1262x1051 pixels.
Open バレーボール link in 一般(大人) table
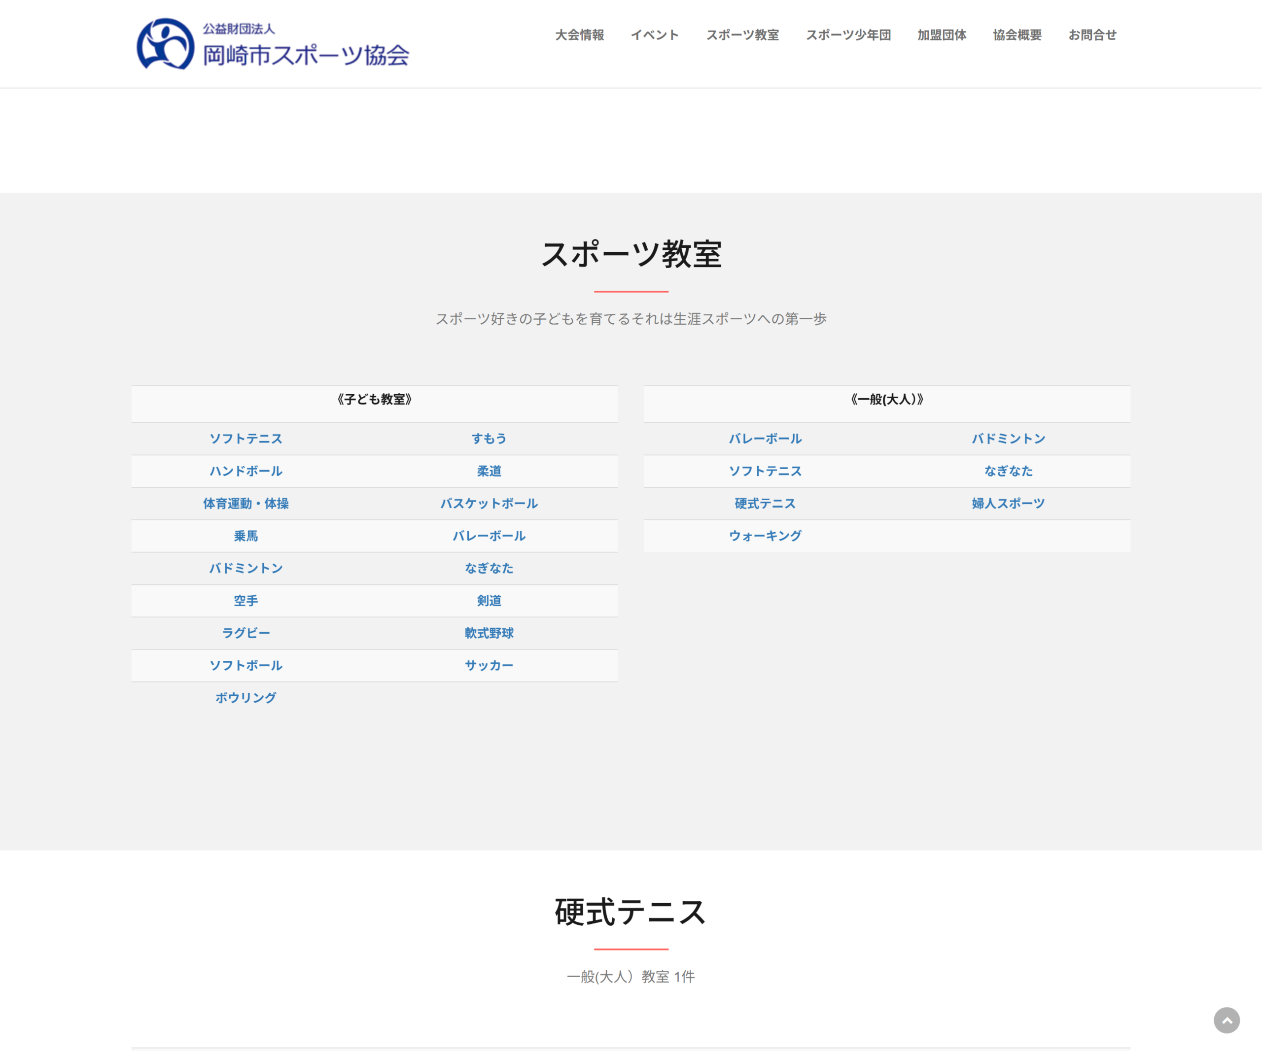click(x=765, y=439)
